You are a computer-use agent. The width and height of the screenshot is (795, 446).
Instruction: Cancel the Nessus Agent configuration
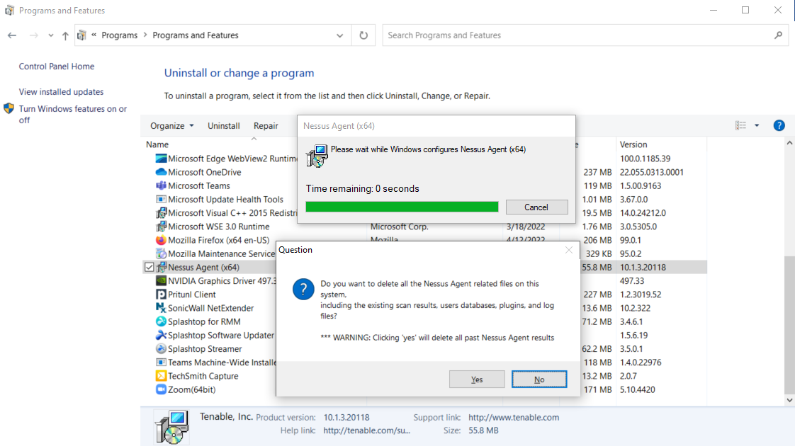click(x=536, y=207)
